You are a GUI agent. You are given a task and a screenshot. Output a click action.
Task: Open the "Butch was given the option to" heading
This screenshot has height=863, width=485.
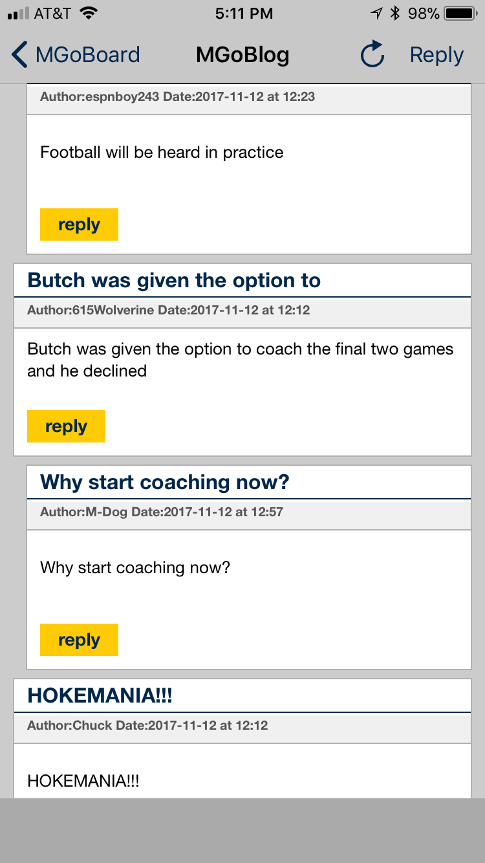(174, 281)
